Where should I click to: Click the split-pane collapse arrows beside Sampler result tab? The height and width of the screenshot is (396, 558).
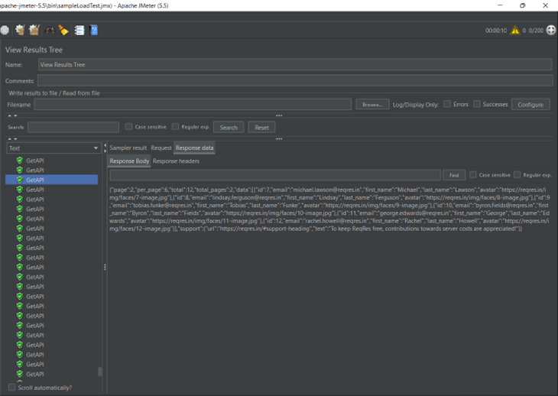105,148
